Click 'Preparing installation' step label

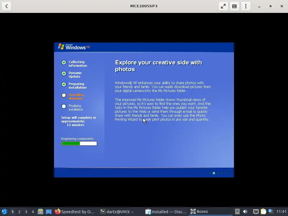[x=78, y=85]
